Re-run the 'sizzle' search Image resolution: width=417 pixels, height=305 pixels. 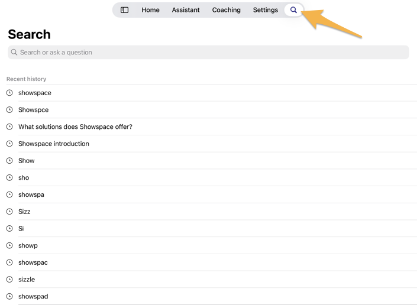click(211, 280)
